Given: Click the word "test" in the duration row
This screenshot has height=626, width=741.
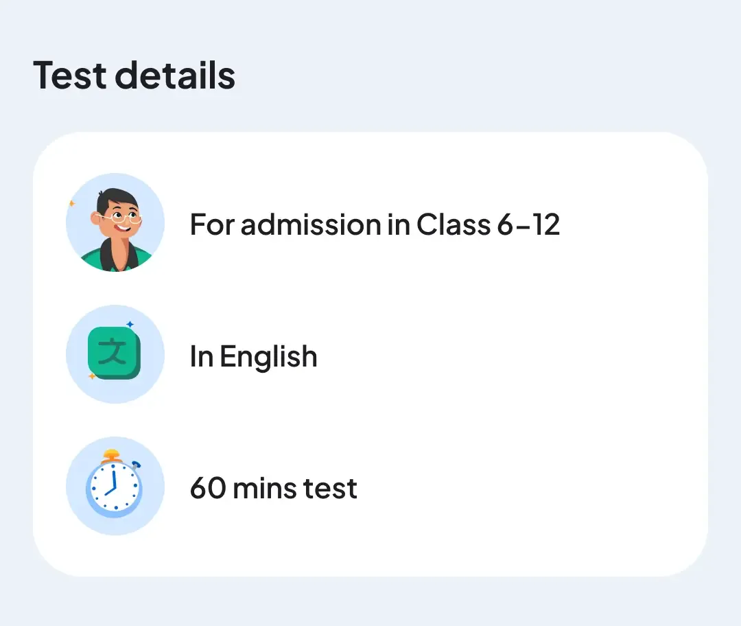Looking at the screenshot, I should [331, 489].
